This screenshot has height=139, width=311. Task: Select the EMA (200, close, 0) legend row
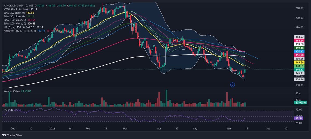tap(19, 23)
